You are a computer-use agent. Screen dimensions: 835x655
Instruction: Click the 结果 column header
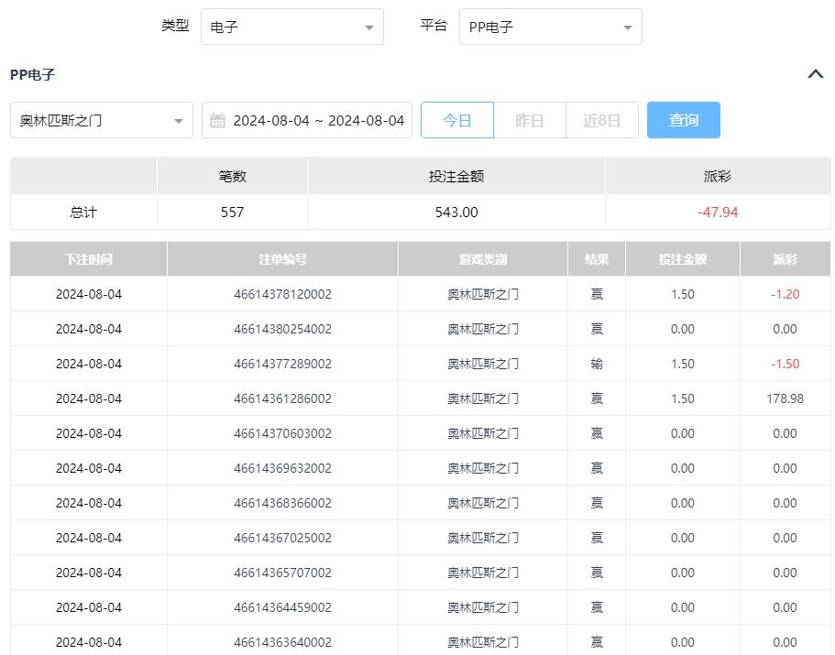coord(597,259)
